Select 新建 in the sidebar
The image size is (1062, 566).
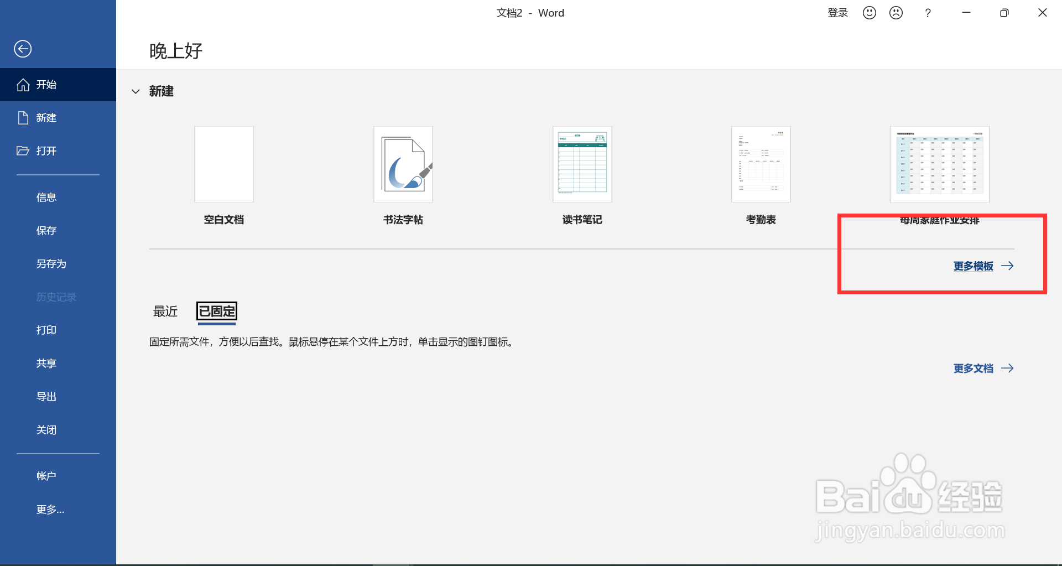[x=58, y=118]
